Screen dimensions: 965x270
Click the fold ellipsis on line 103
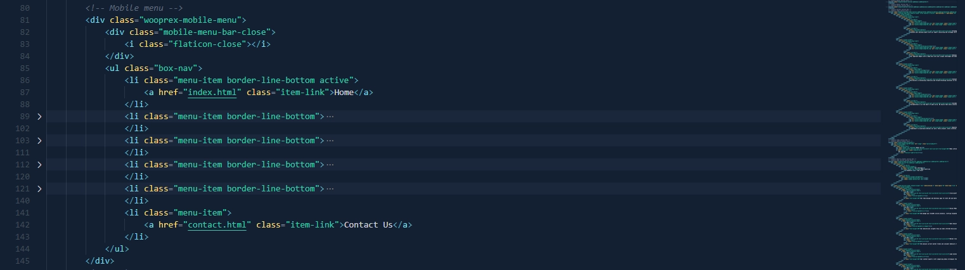pos(329,141)
